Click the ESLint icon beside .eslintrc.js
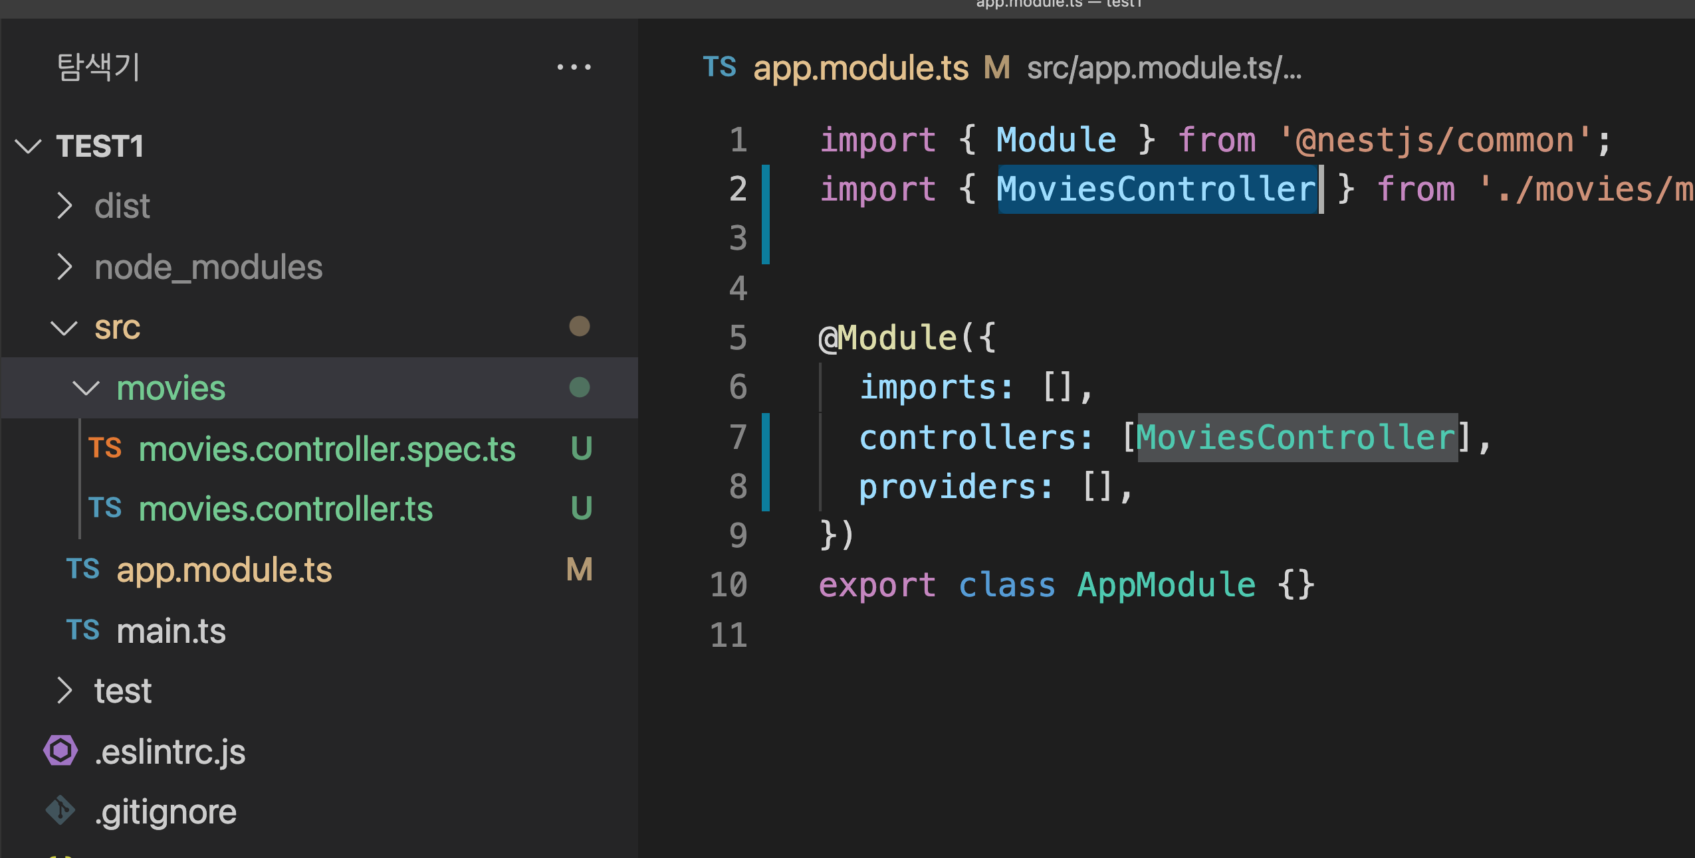 coord(60,751)
